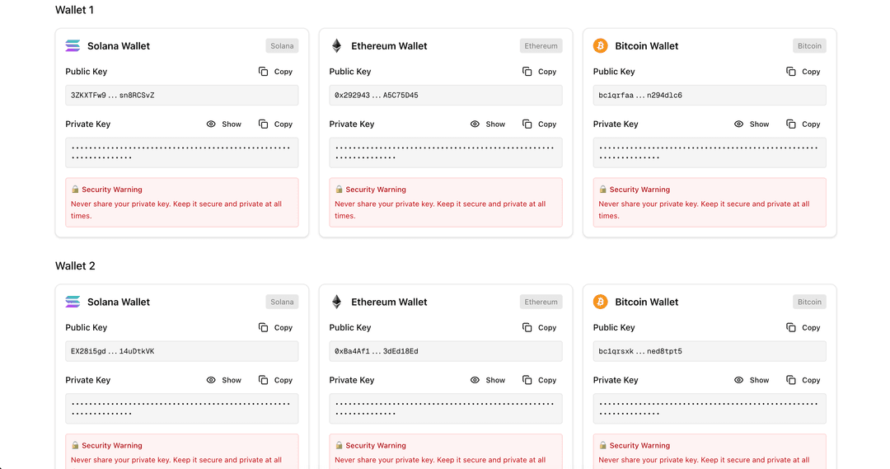The width and height of the screenshot is (890, 469).
Task: Click the Ethereum logo icon in Wallet 2
Action: [x=336, y=302]
